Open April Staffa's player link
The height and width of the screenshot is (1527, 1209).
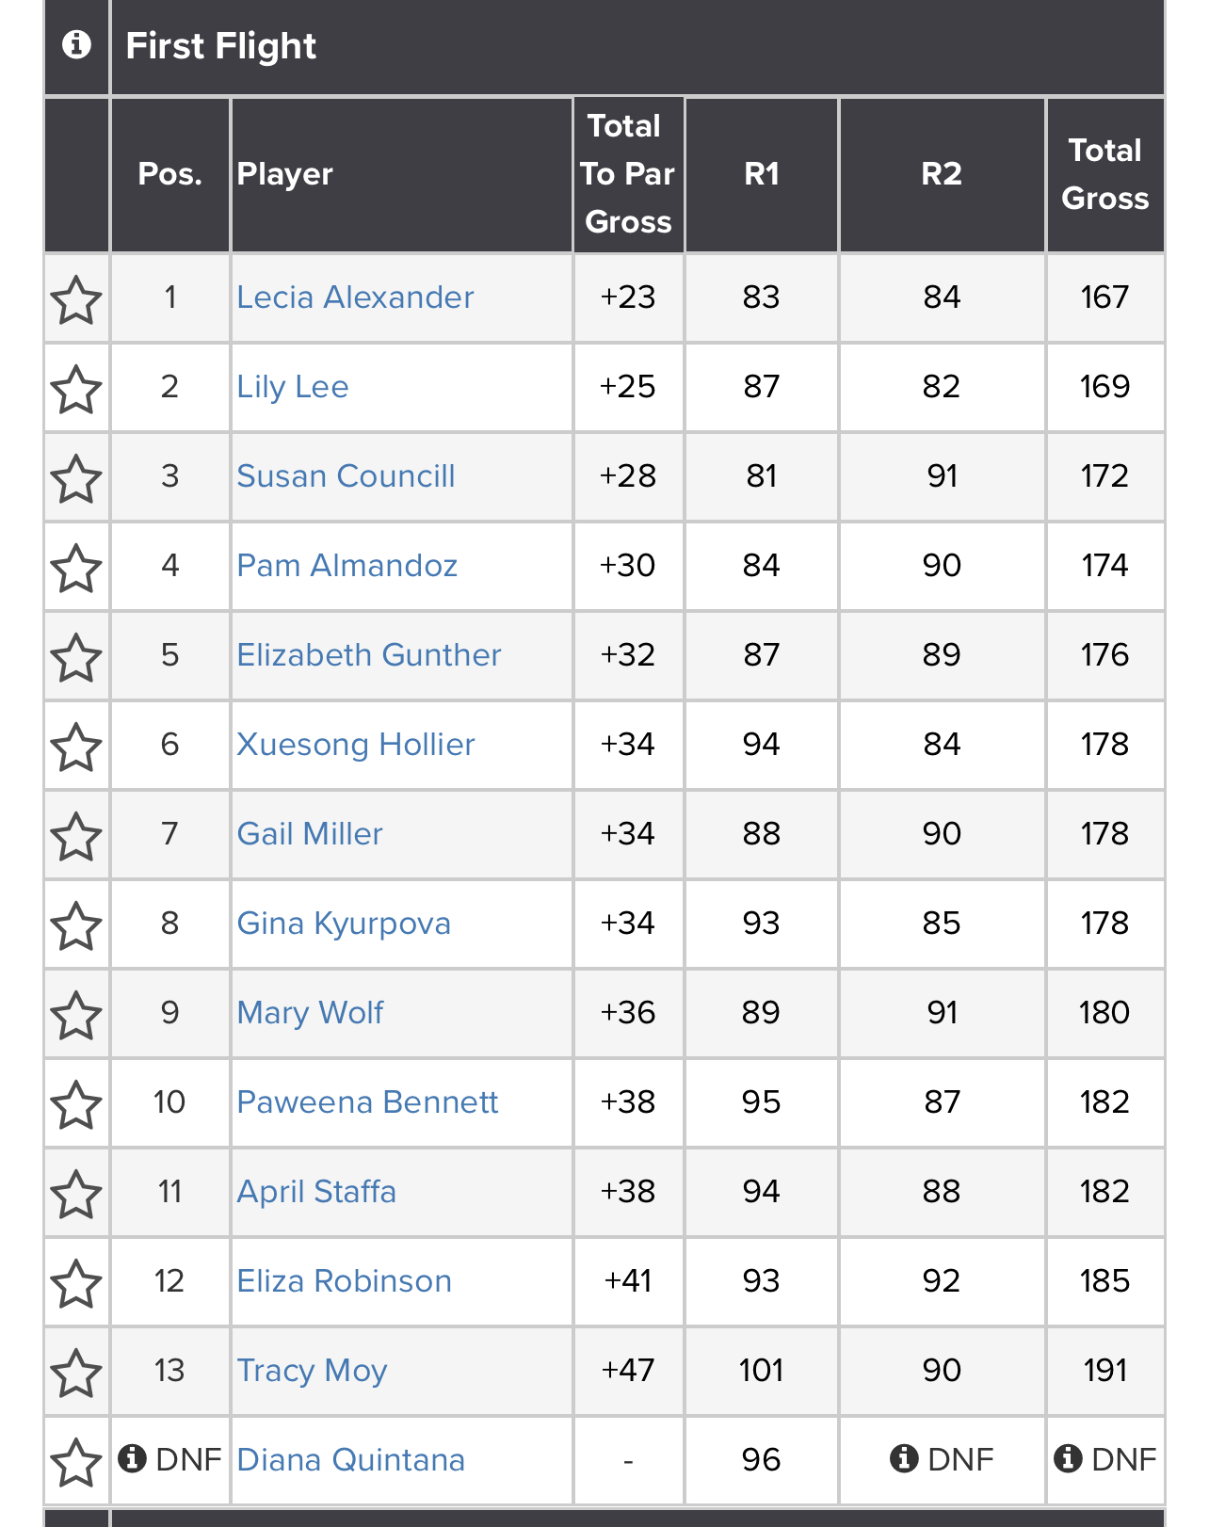(316, 1192)
